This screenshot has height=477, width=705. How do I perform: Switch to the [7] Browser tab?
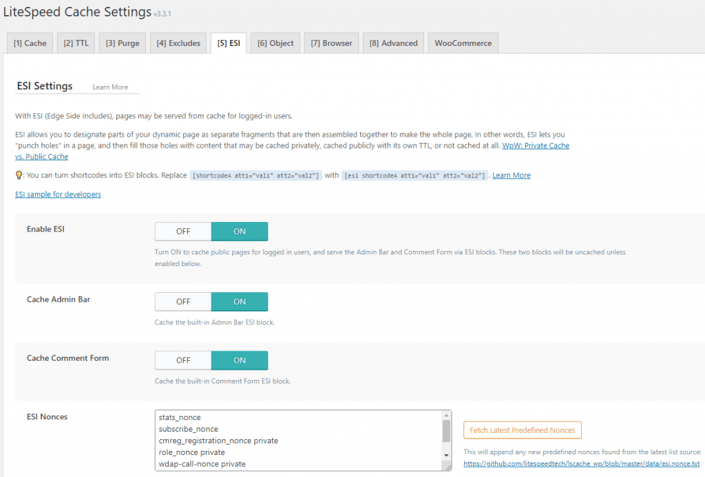(x=331, y=43)
